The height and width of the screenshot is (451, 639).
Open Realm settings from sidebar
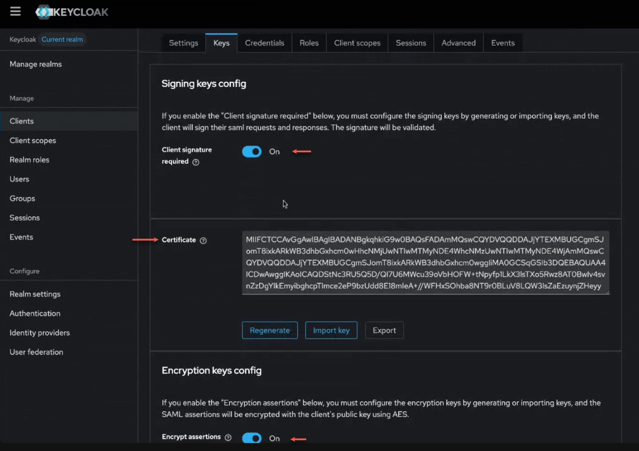tap(35, 294)
